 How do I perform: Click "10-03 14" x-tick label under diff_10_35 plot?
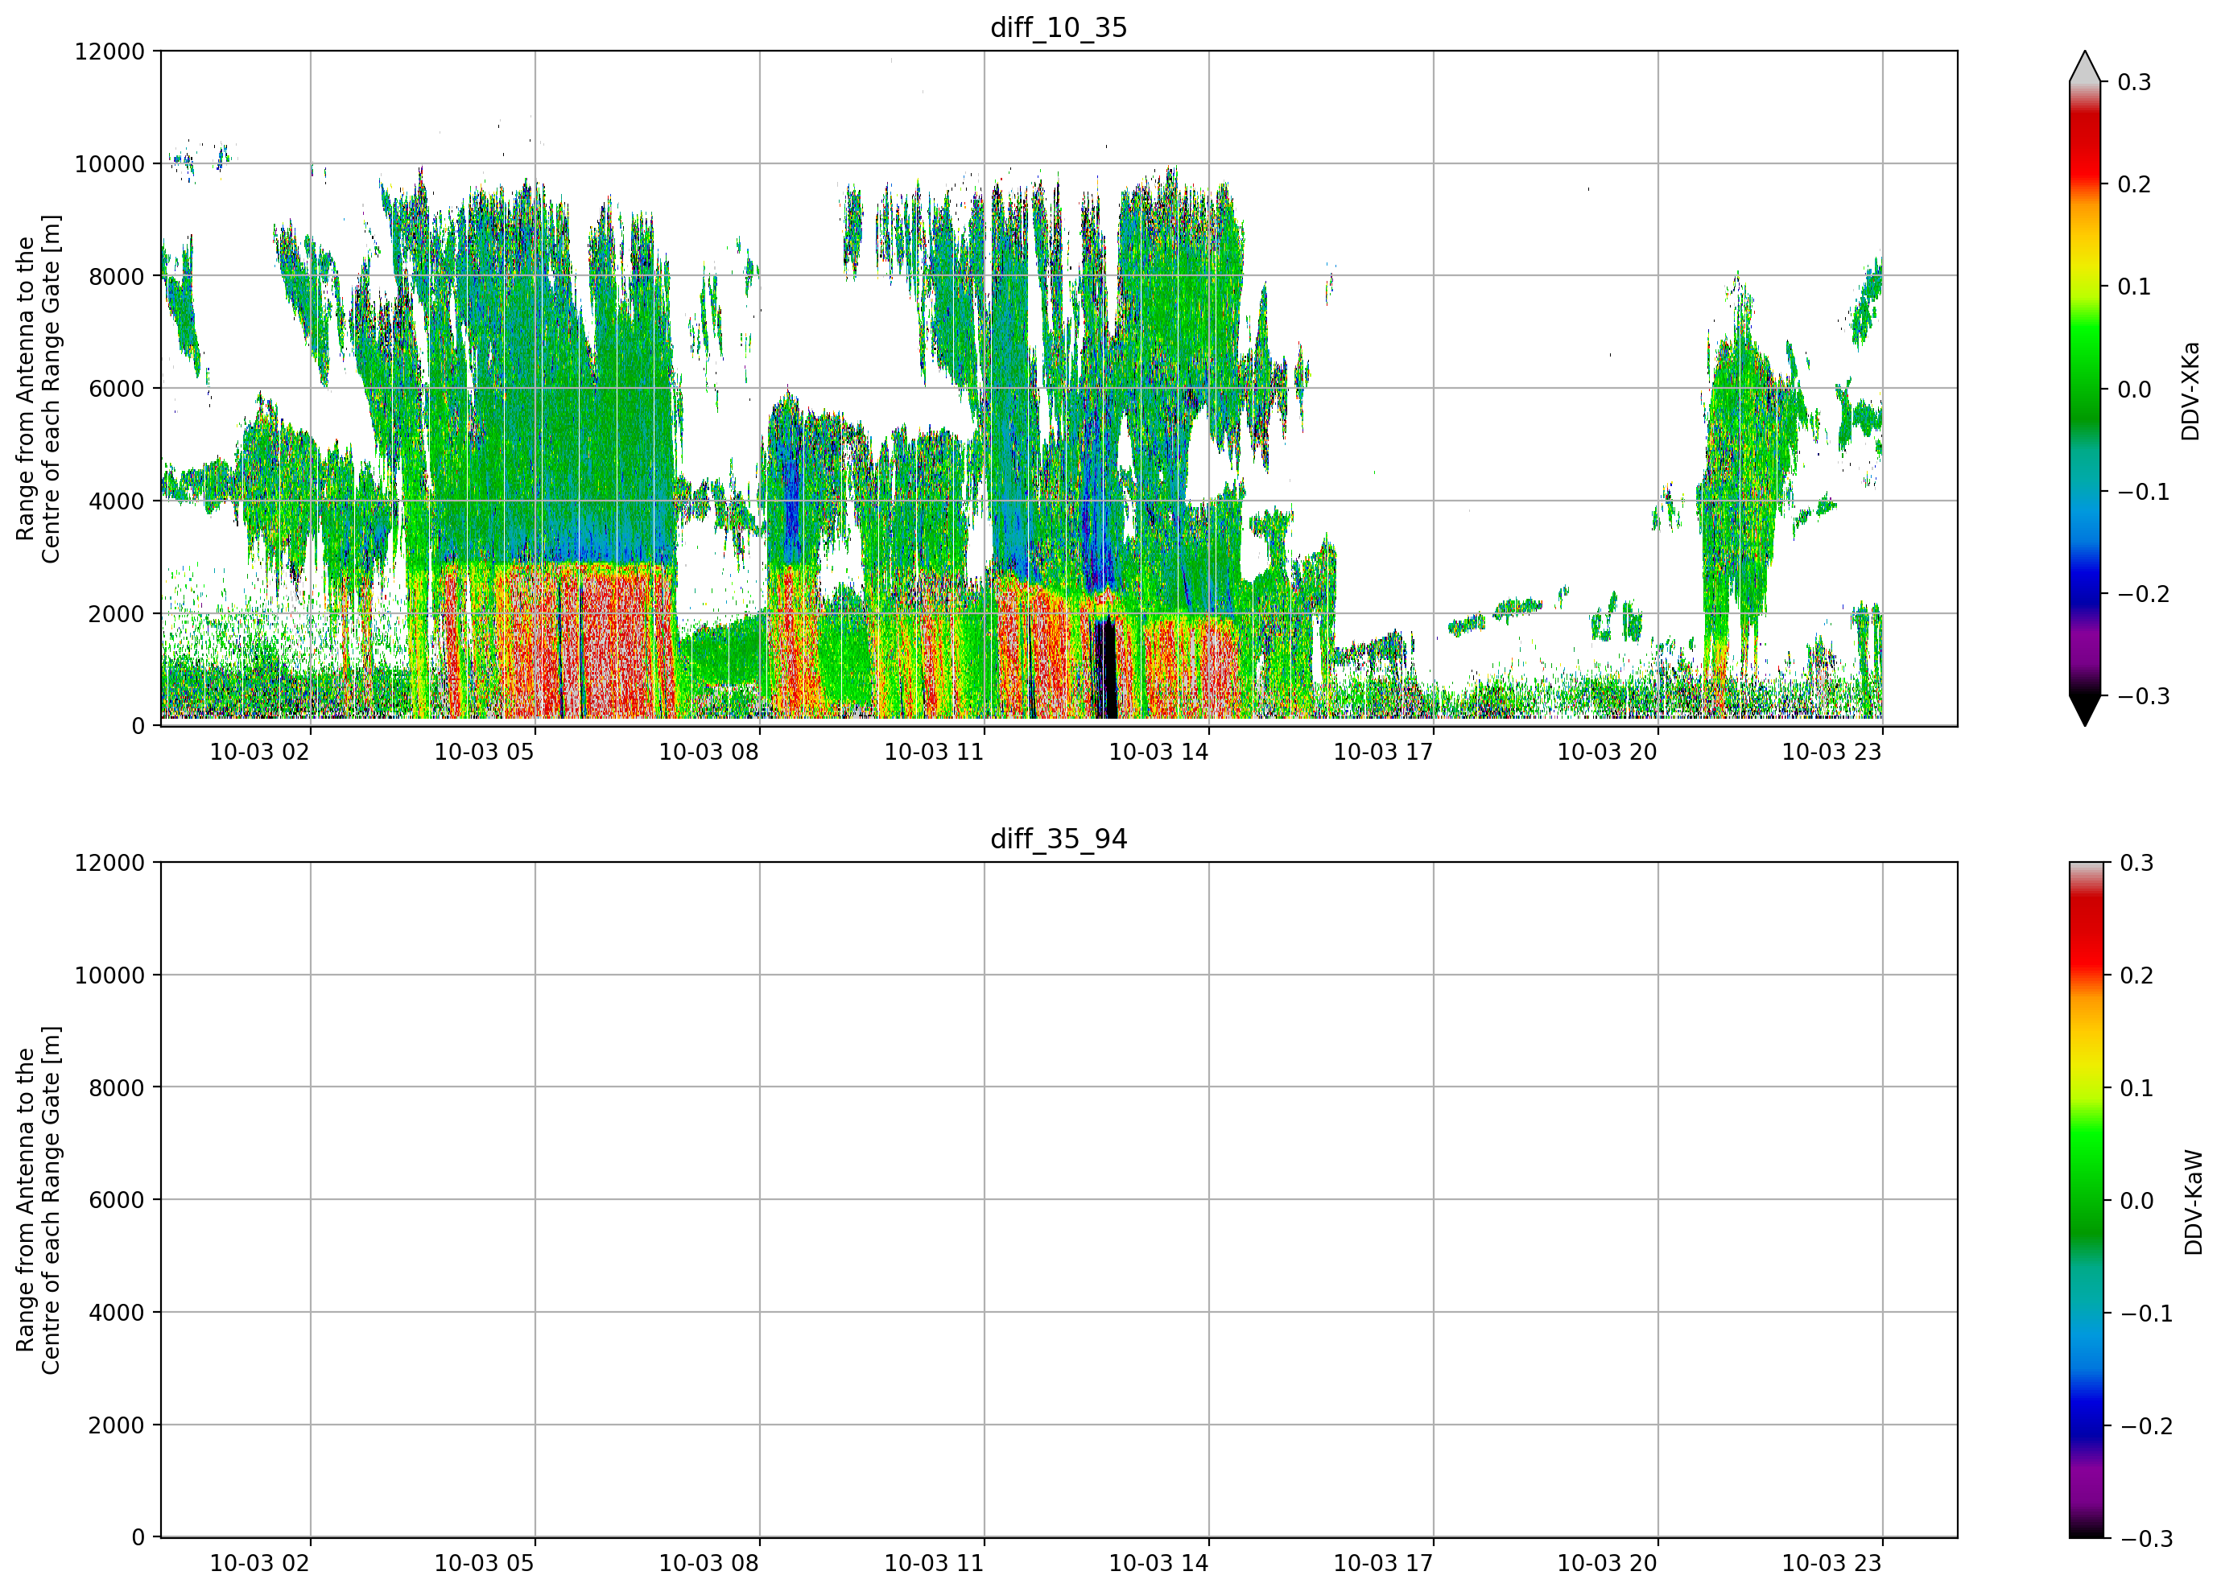pos(1158,752)
